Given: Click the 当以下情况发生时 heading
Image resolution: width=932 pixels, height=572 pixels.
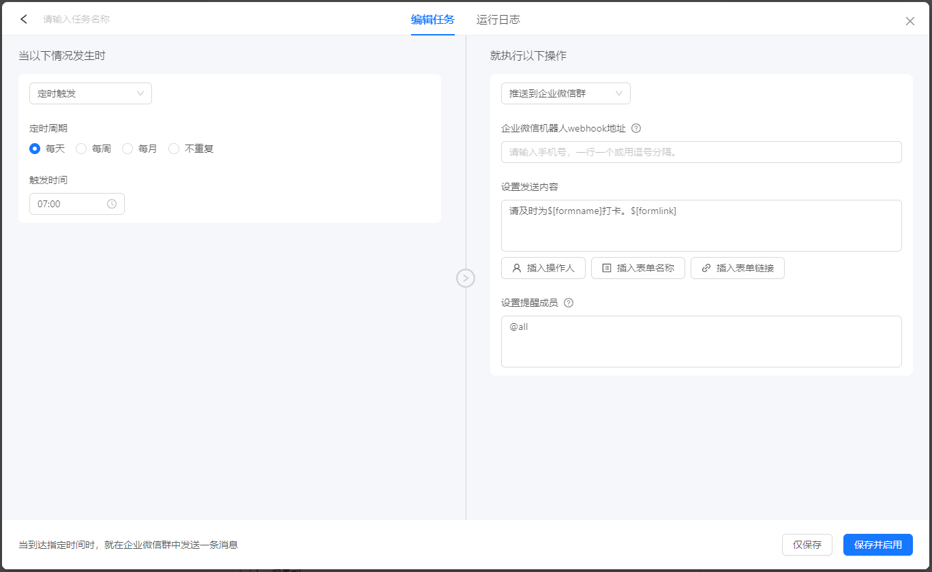Looking at the screenshot, I should click(62, 56).
